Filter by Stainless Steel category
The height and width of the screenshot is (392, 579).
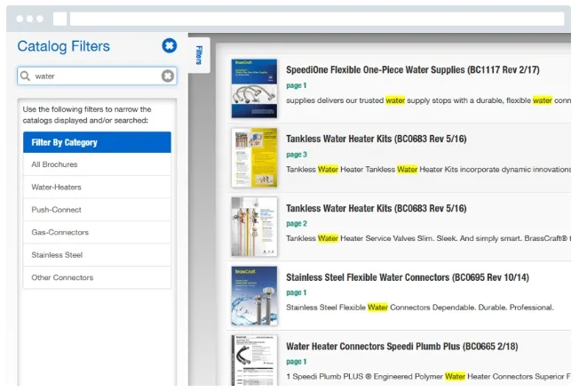click(x=97, y=255)
